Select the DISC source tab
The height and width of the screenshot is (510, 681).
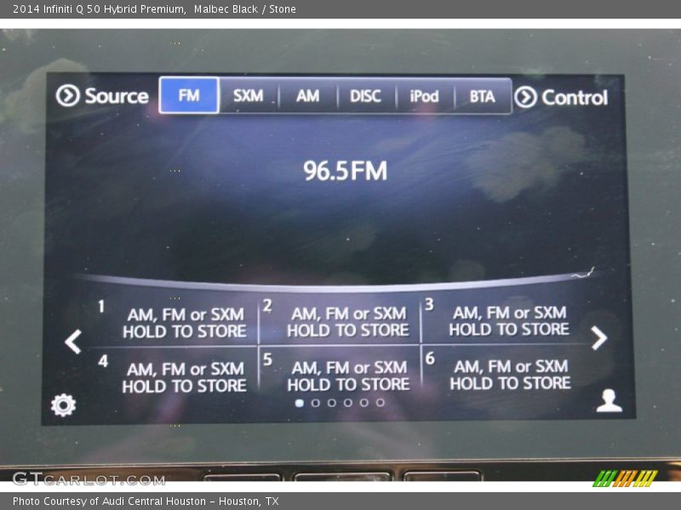point(365,96)
